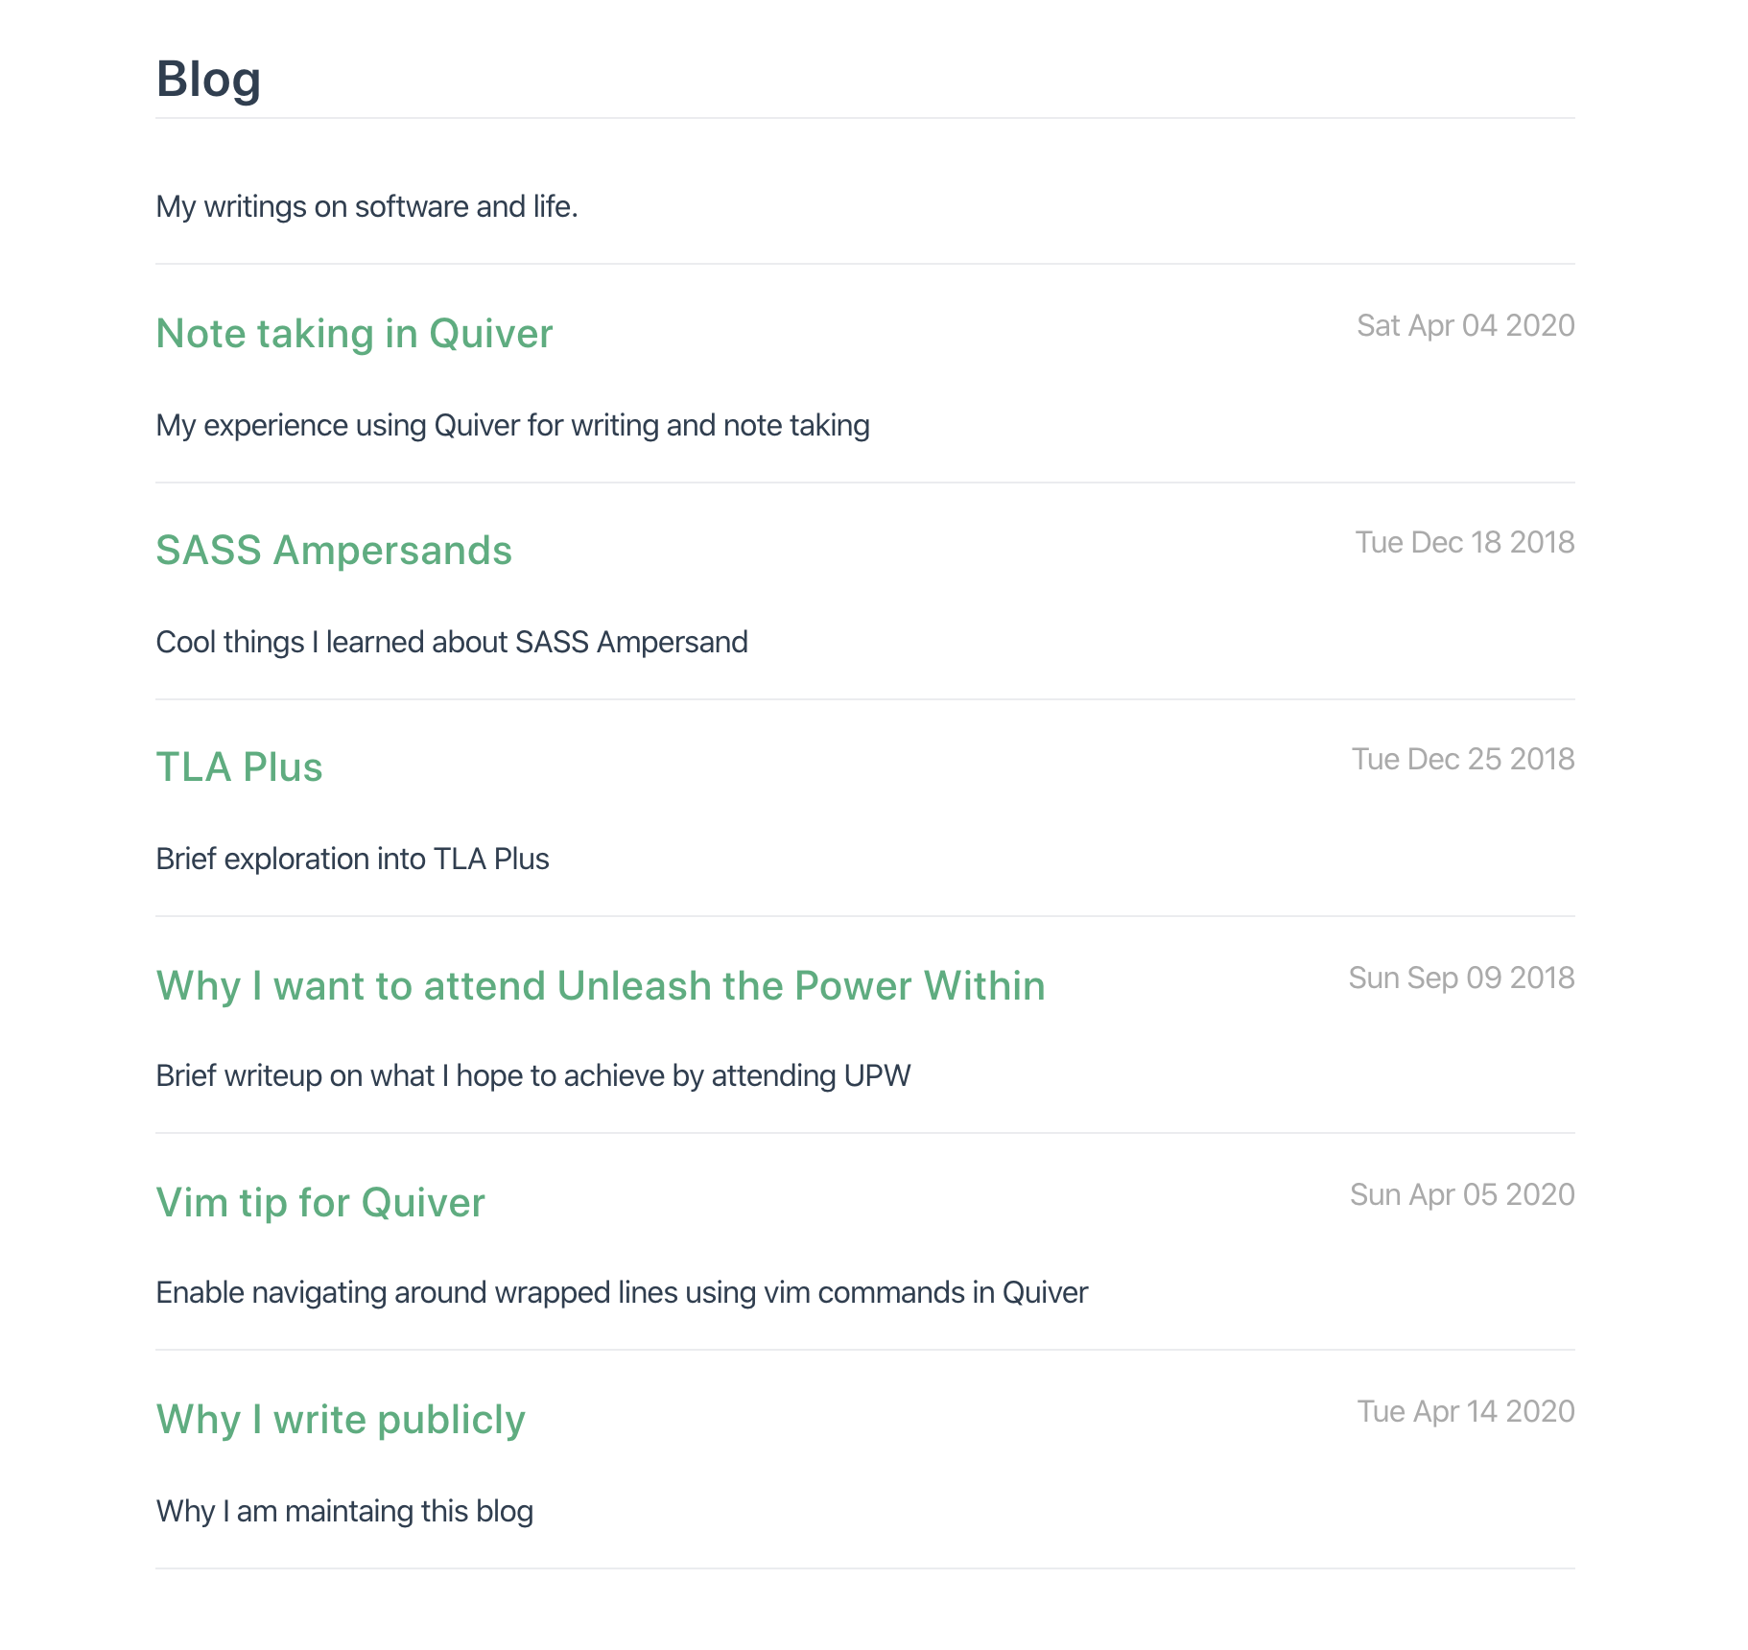Click the "My writings on software and life" tagline
The height and width of the screenshot is (1650, 1748).
point(366,207)
